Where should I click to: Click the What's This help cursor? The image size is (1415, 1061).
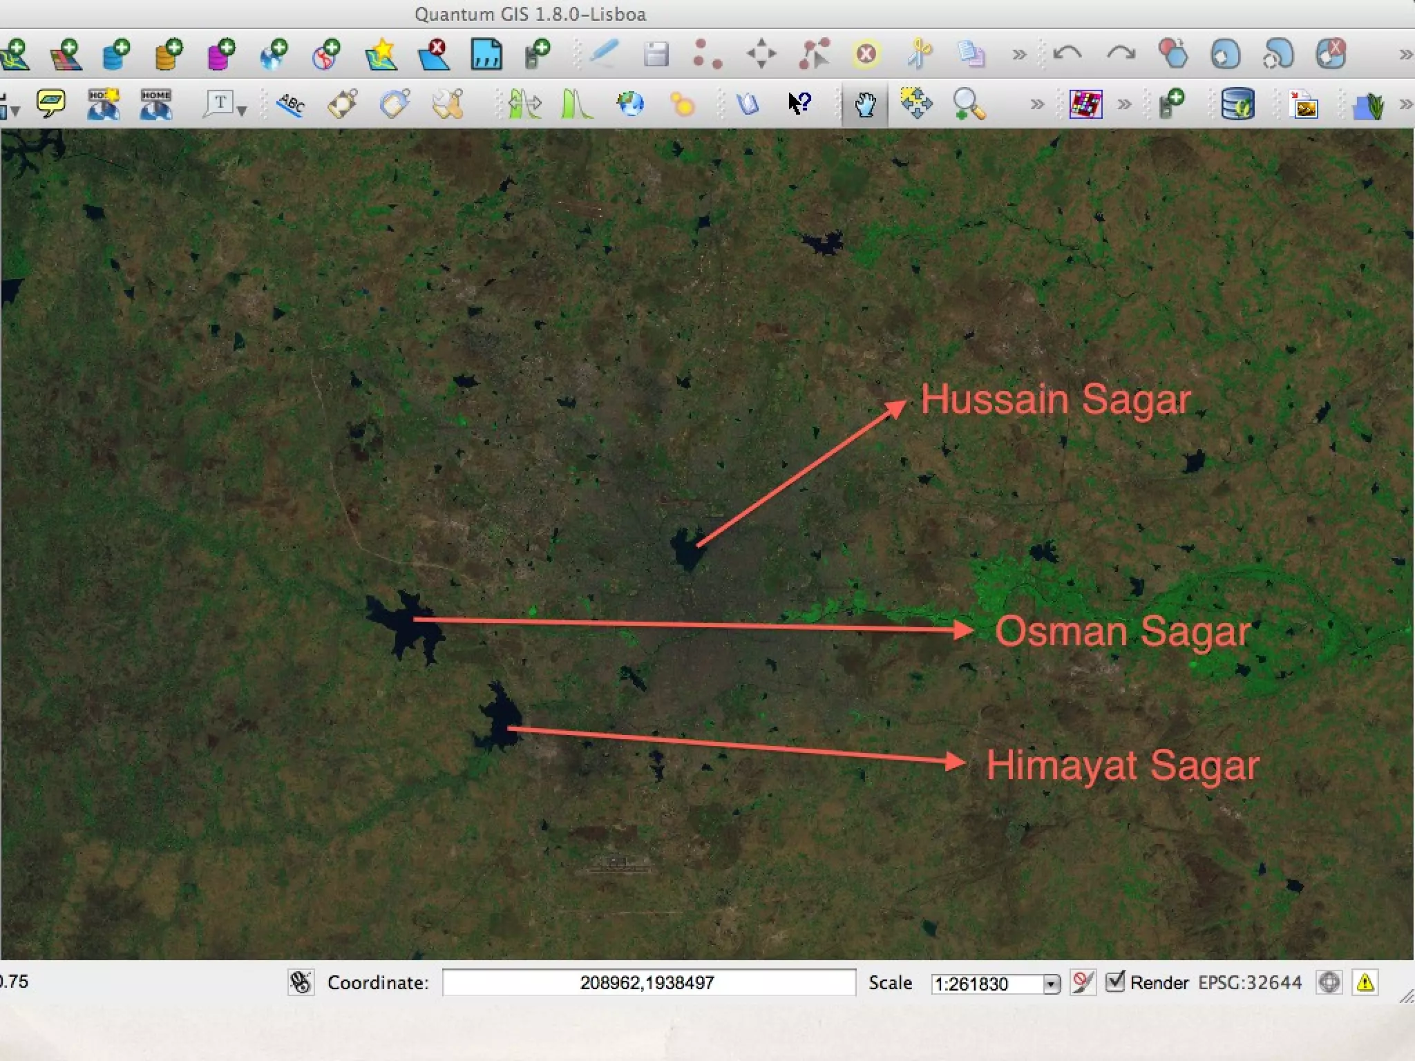point(799,104)
